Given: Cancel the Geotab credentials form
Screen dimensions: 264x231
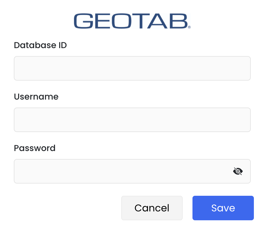Looking at the screenshot, I should pos(152,208).
